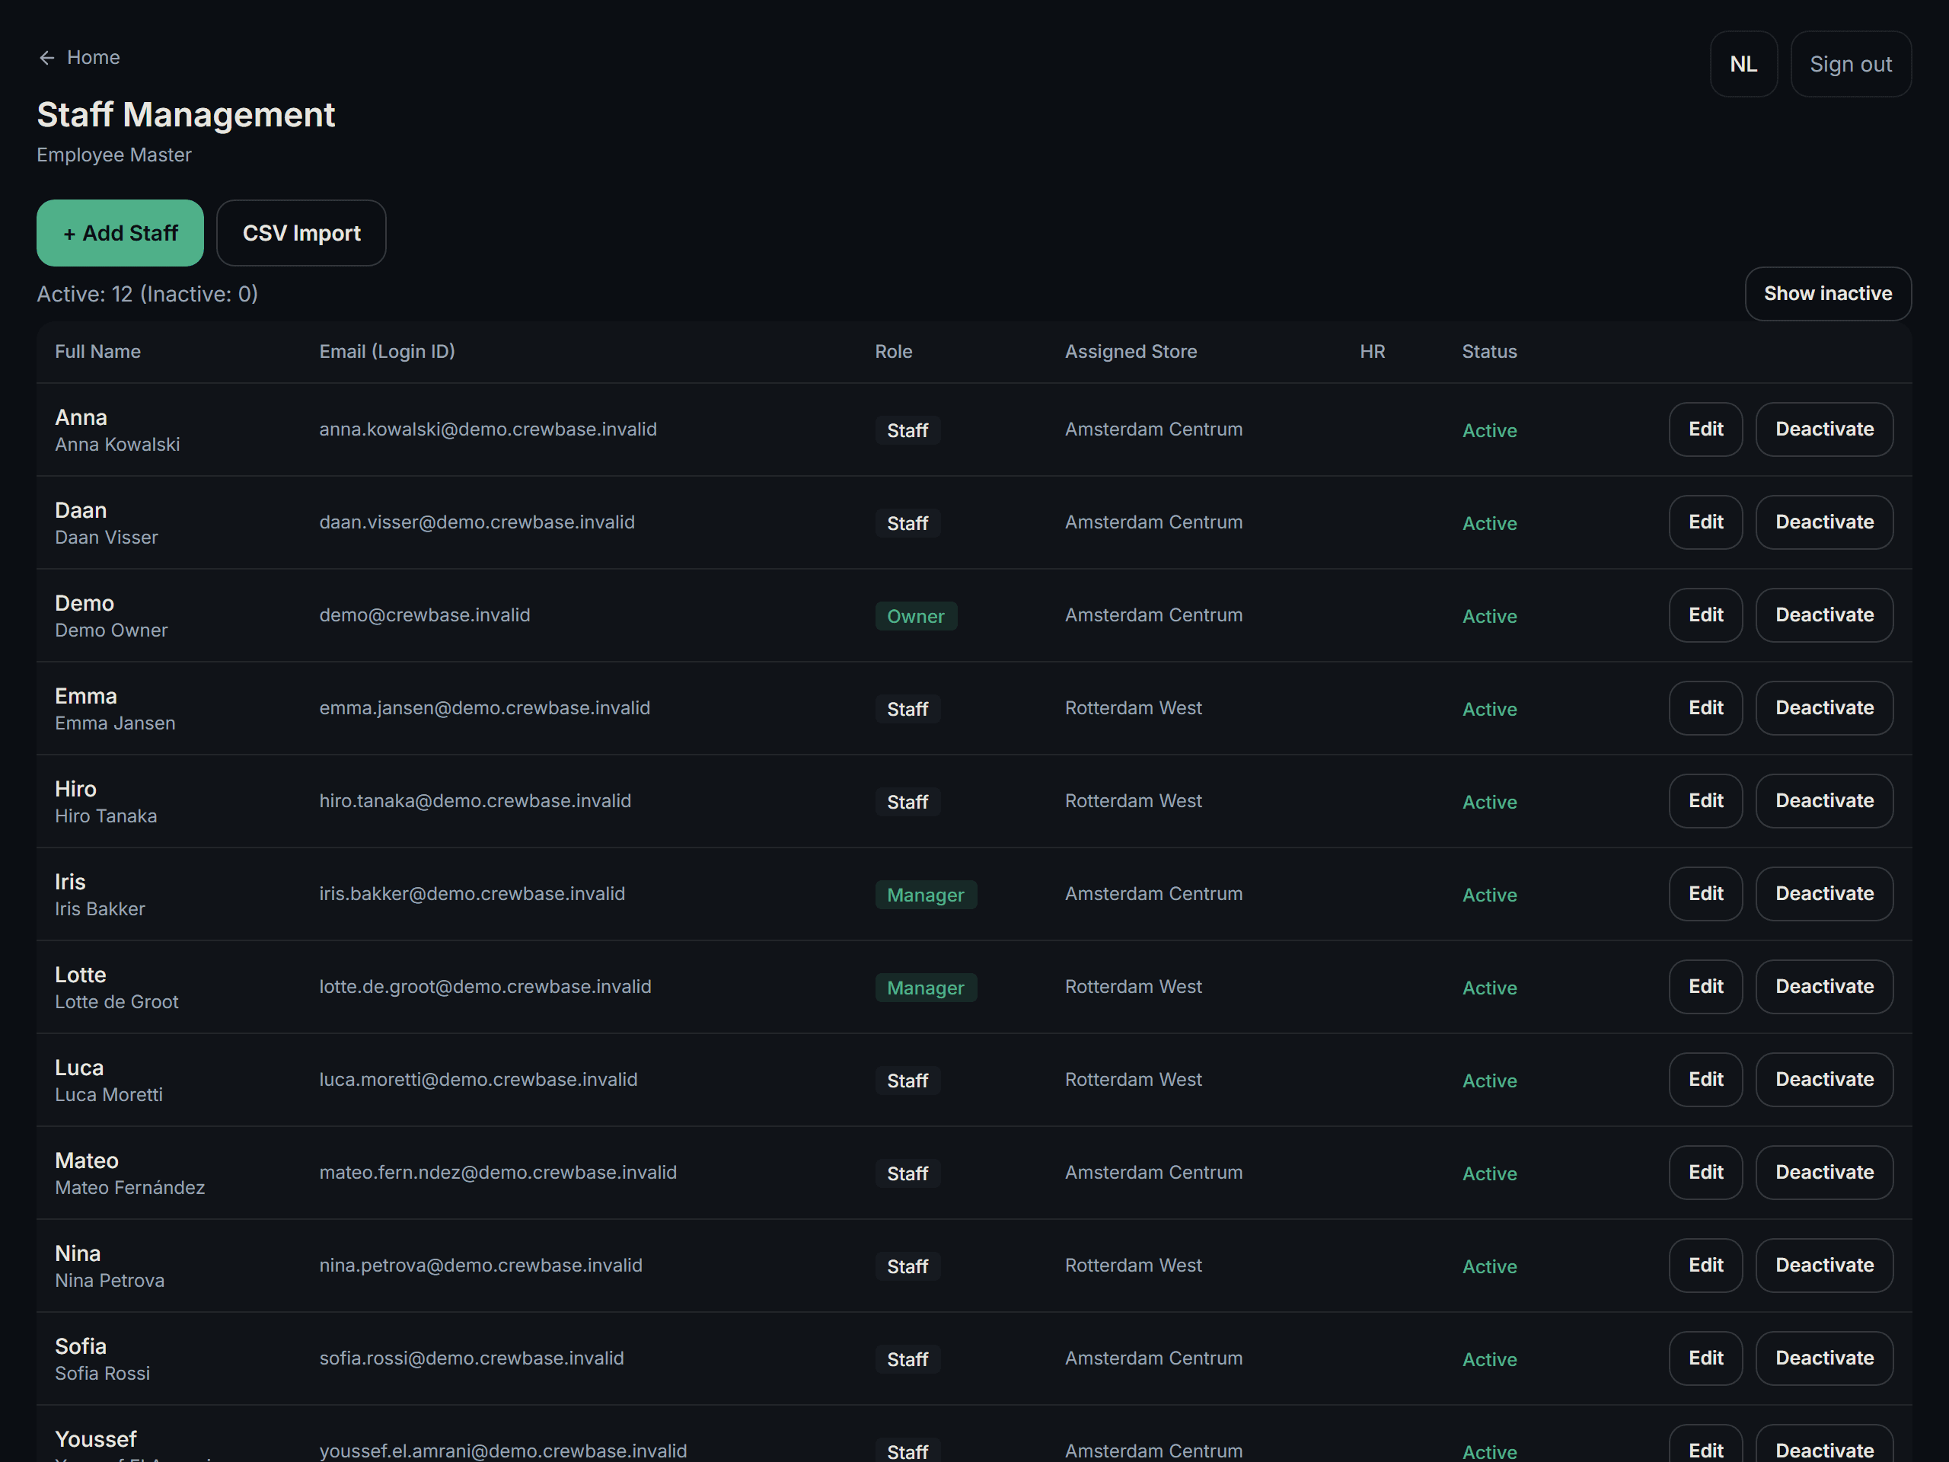This screenshot has width=1949, height=1462.
Task: Edit the Demo Owner record
Action: pos(1705,615)
